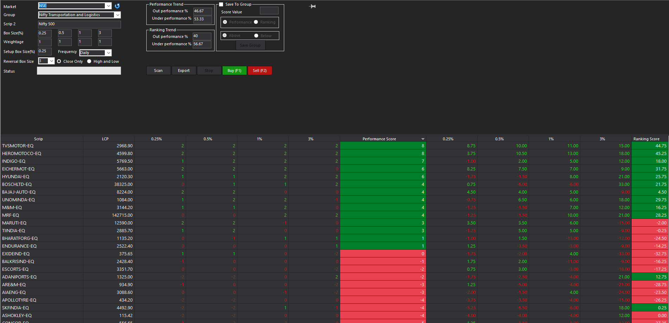Sort by the Scrip column header
Screen dimensions: 669x323
pos(38,139)
